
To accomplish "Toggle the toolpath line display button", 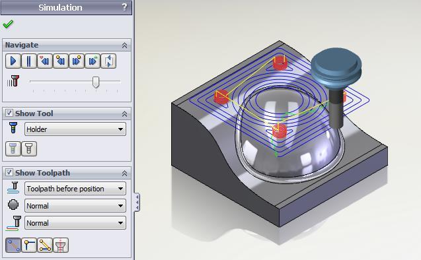I will click(13, 245).
